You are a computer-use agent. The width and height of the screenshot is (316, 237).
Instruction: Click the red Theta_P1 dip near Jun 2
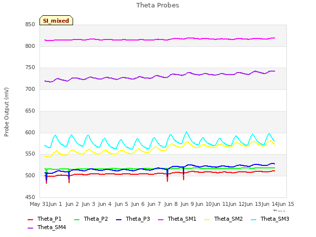pos(69,180)
